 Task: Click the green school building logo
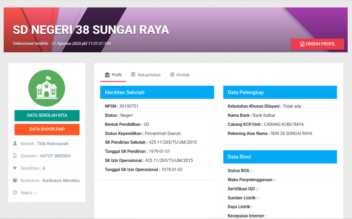[47, 88]
